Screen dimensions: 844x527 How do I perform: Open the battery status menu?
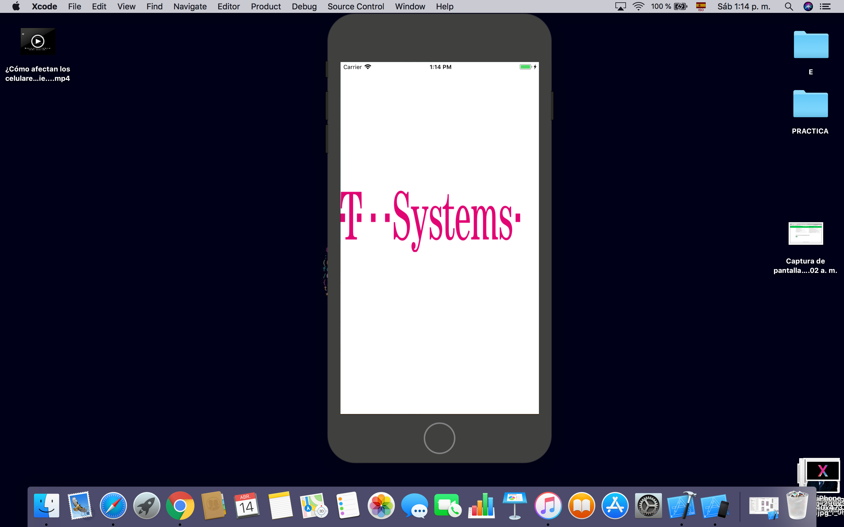[680, 6]
